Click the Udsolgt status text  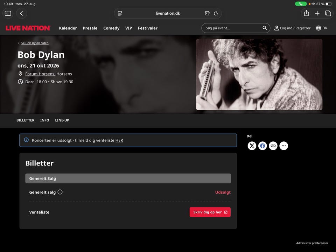(x=223, y=192)
